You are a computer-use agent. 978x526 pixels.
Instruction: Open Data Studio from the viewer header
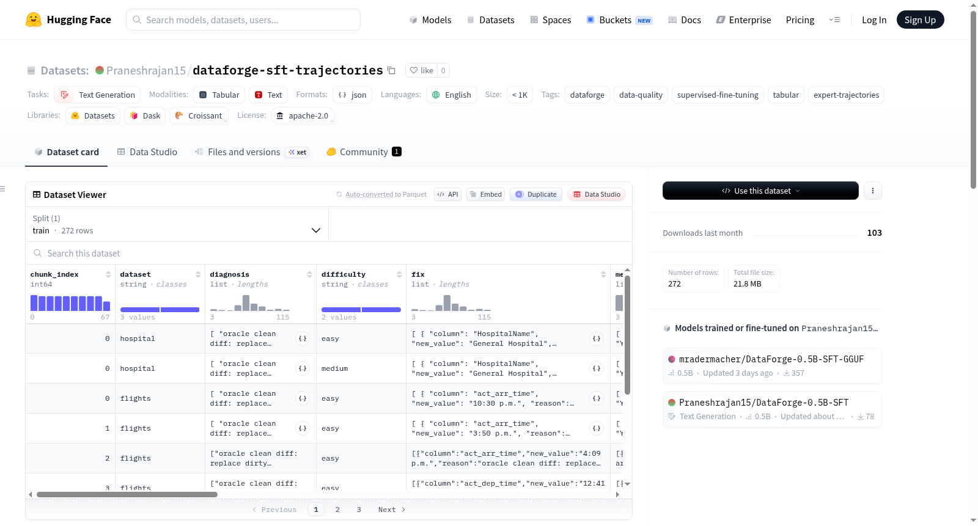tap(597, 194)
